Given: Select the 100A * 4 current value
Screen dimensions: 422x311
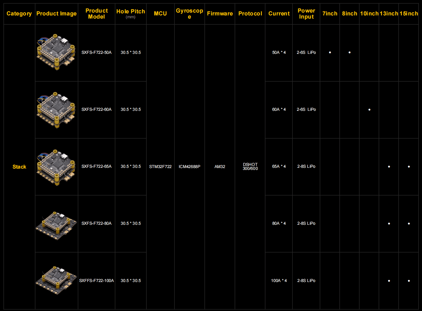Looking at the screenshot, I should [x=279, y=281].
